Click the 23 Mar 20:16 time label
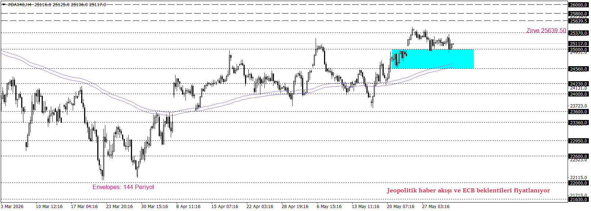This screenshot has height=211, width=591. (119, 207)
